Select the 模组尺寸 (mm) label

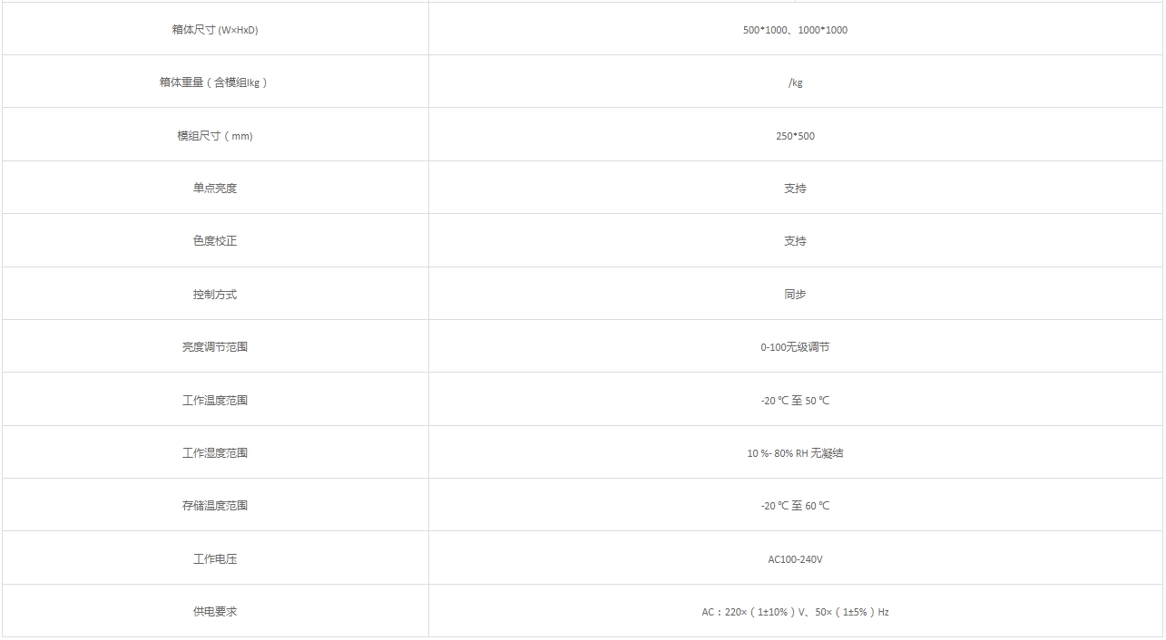pos(215,136)
